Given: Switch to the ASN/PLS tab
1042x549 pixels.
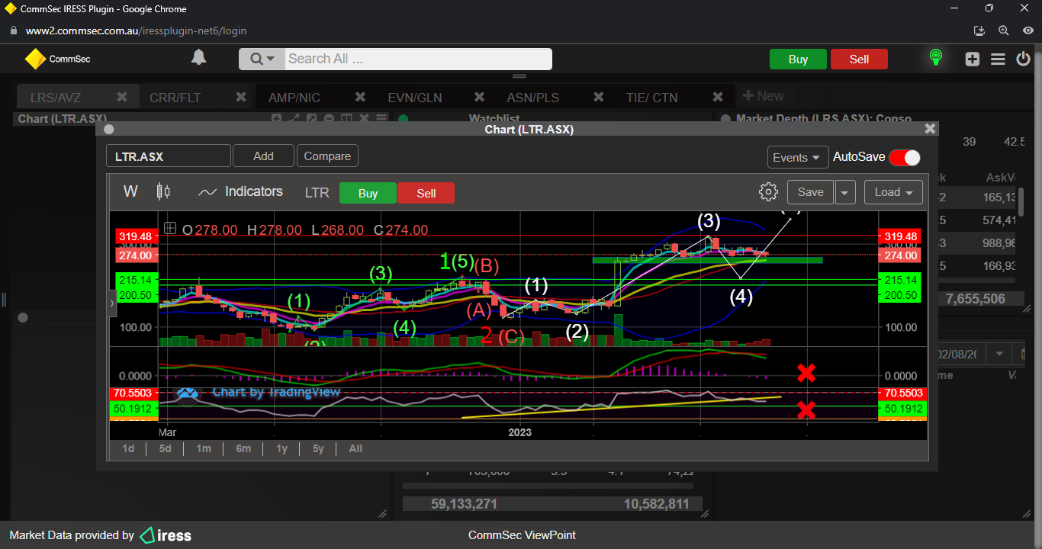Looking at the screenshot, I should pos(532,98).
